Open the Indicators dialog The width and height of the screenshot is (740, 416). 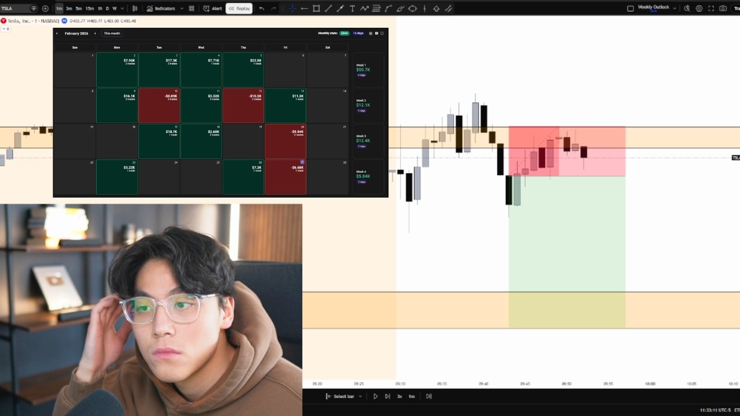[161, 9]
